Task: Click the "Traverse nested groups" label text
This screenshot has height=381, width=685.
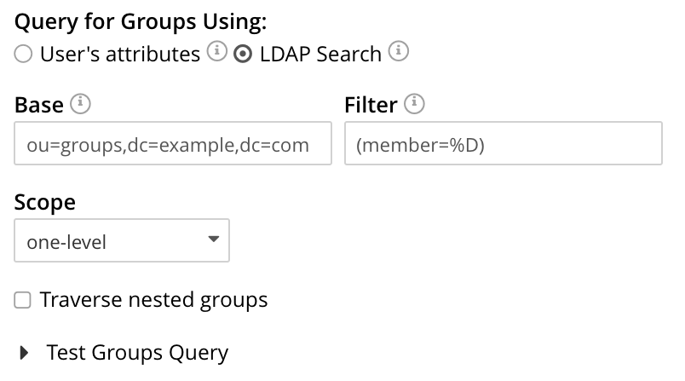Action: point(153,300)
